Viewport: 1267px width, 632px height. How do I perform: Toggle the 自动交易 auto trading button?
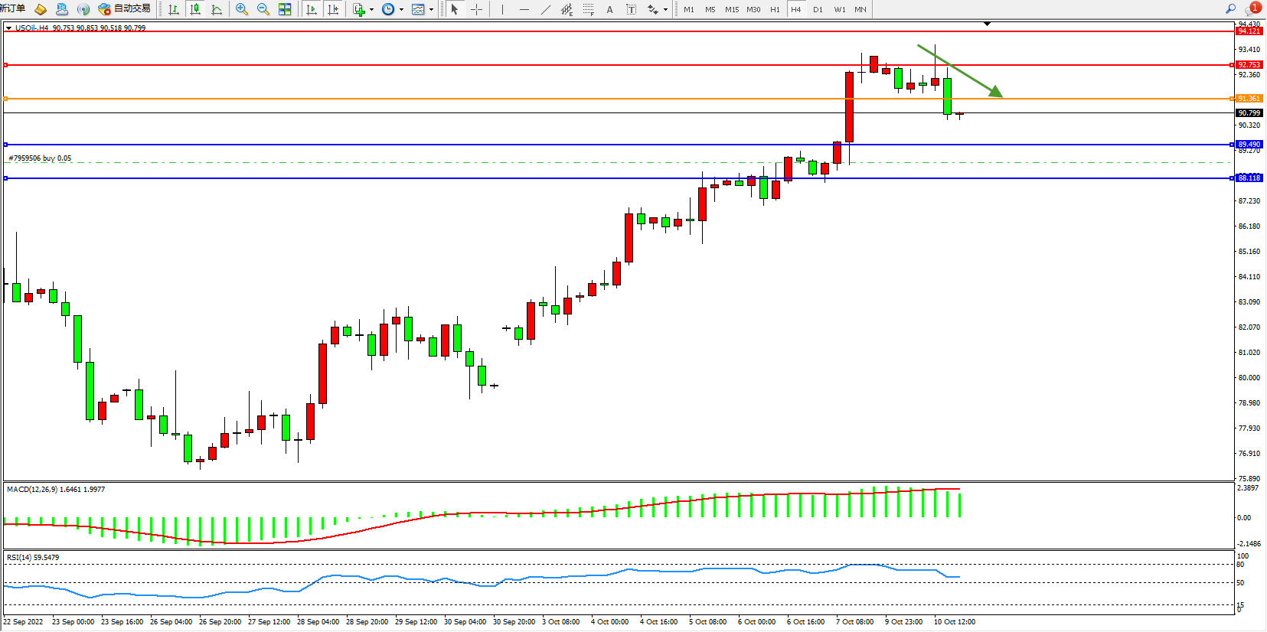[125, 9]
